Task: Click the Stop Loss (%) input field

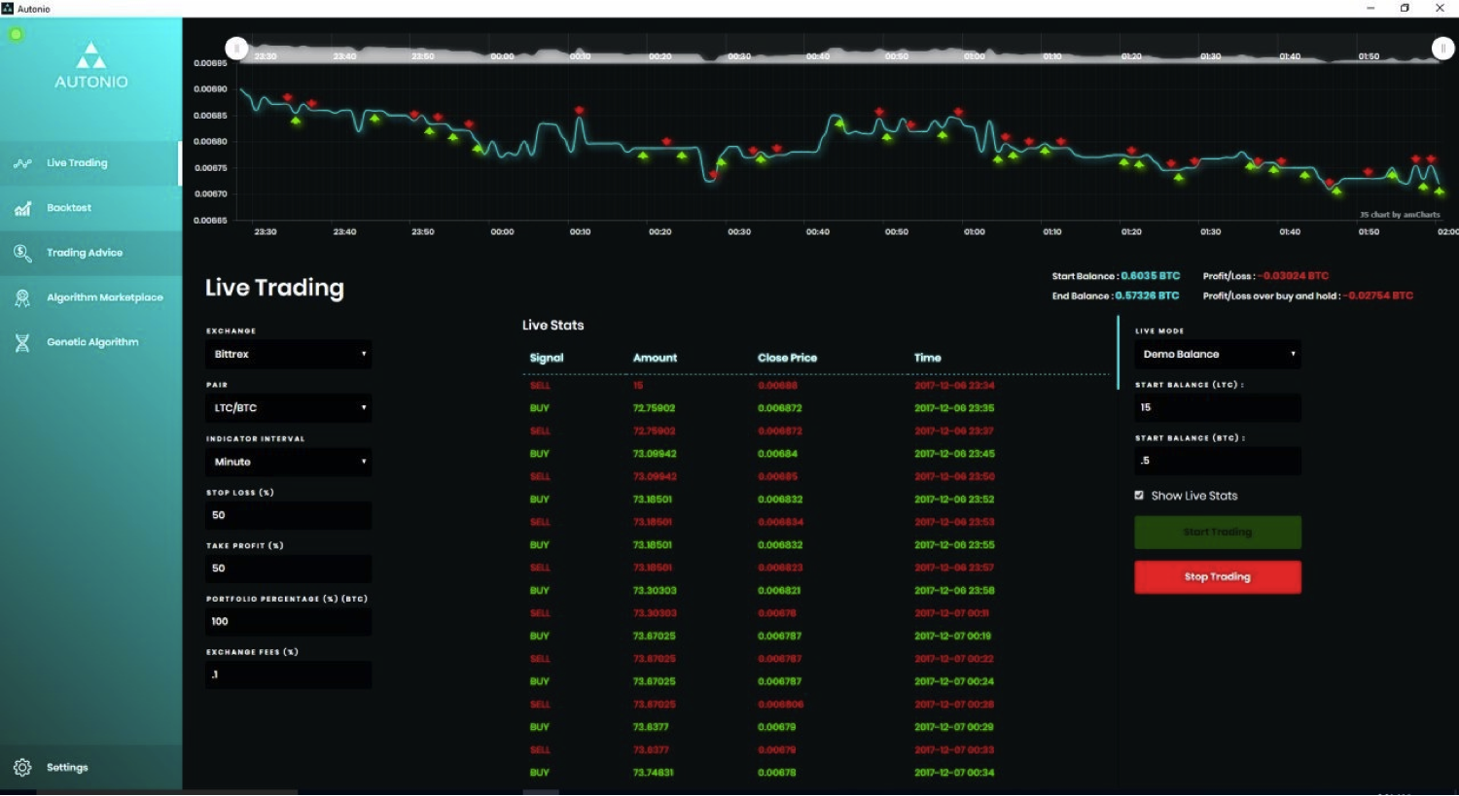Action: coord(288,515)
